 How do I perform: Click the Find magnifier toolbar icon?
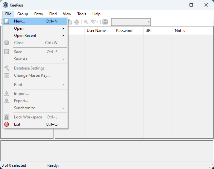[86, 22]
